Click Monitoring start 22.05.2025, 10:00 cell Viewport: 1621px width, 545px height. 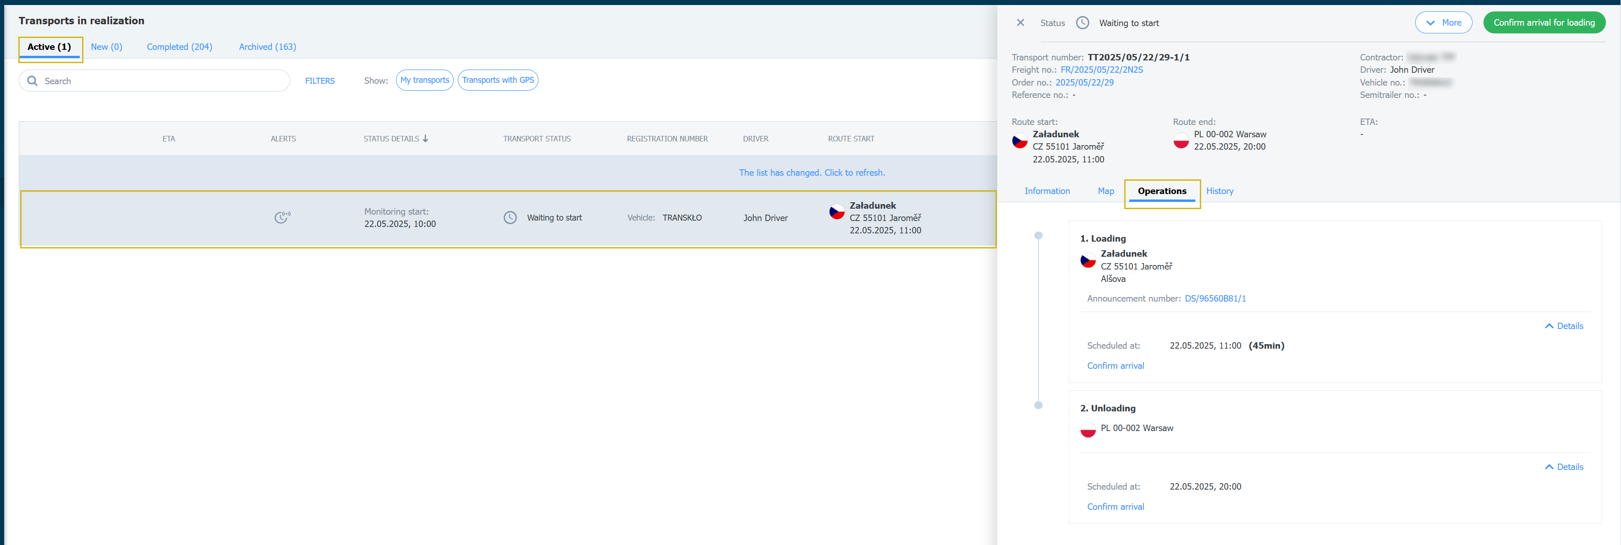click(400, 218)
